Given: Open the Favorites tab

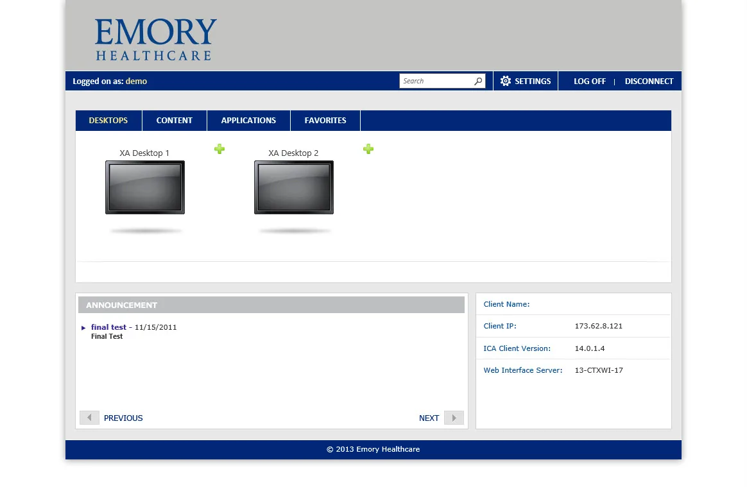Looking at the screenshot, I should (325, 121).
